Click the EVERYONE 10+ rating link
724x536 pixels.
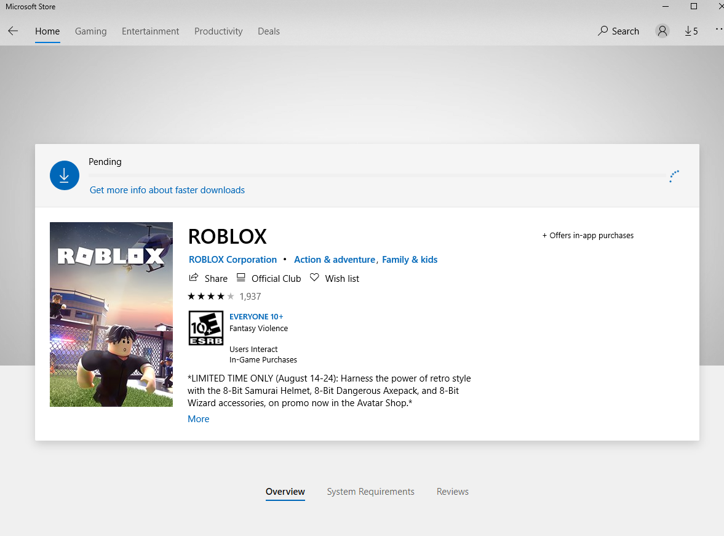click(257, 316)
